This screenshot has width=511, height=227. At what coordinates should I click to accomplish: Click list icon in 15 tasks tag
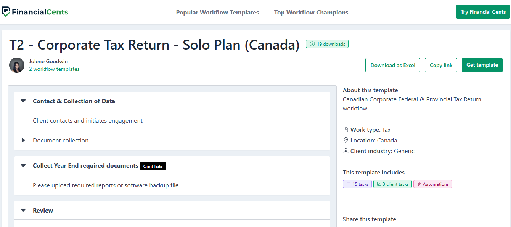pyautogui.click(x=348, y=184)
